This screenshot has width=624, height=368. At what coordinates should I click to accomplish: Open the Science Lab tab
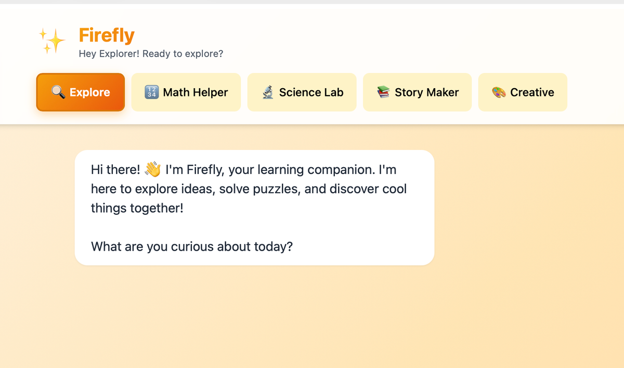pos(311,92)
